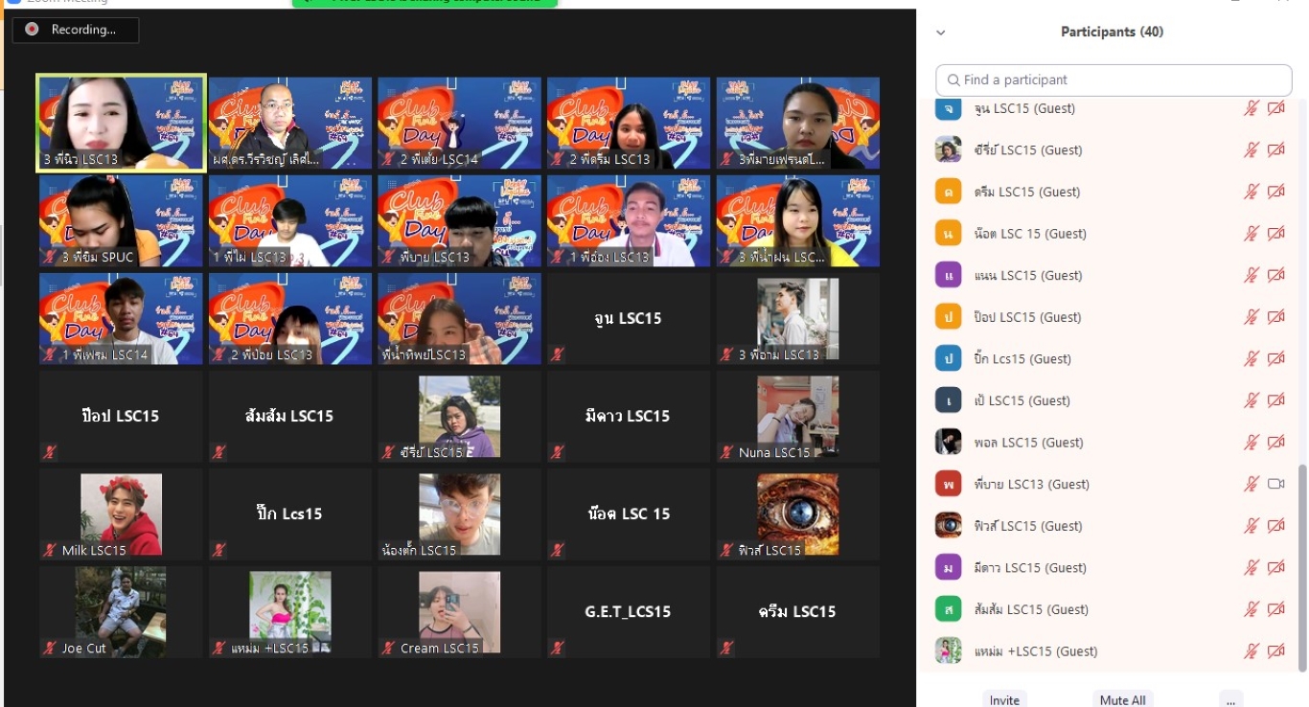Select the 2 พี่ดรีม LSC13 video tile
The width and height of the screenshot is (1309, 707).
(x=629, y=124)
